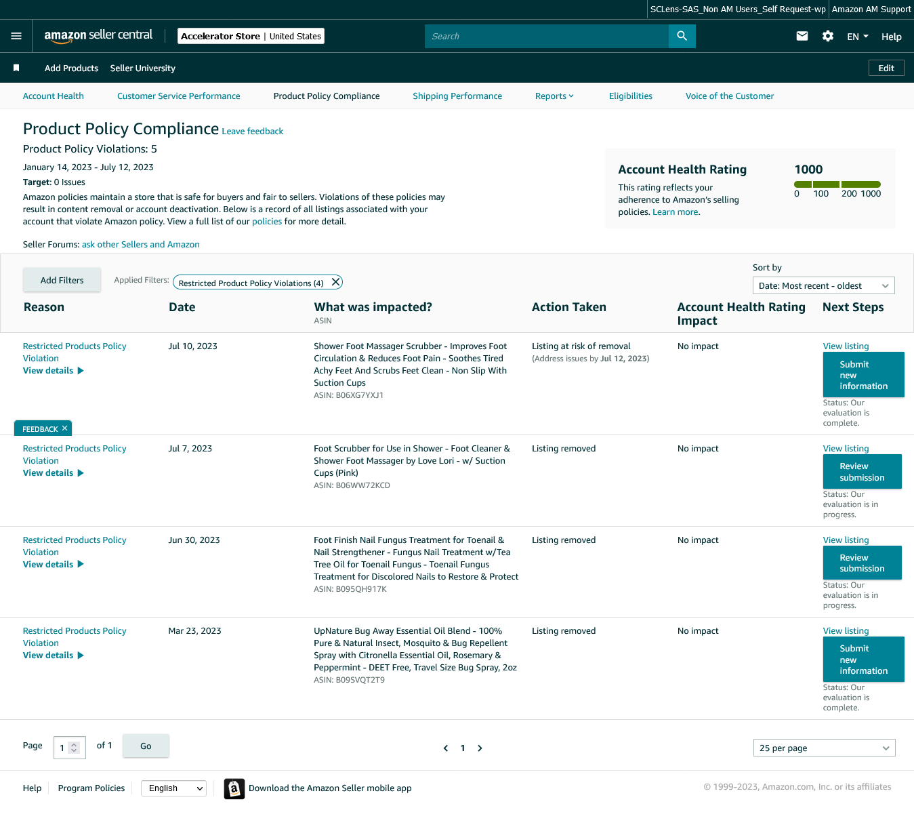Expand View details for Jul 7, 2023 violation

point(54,473)
